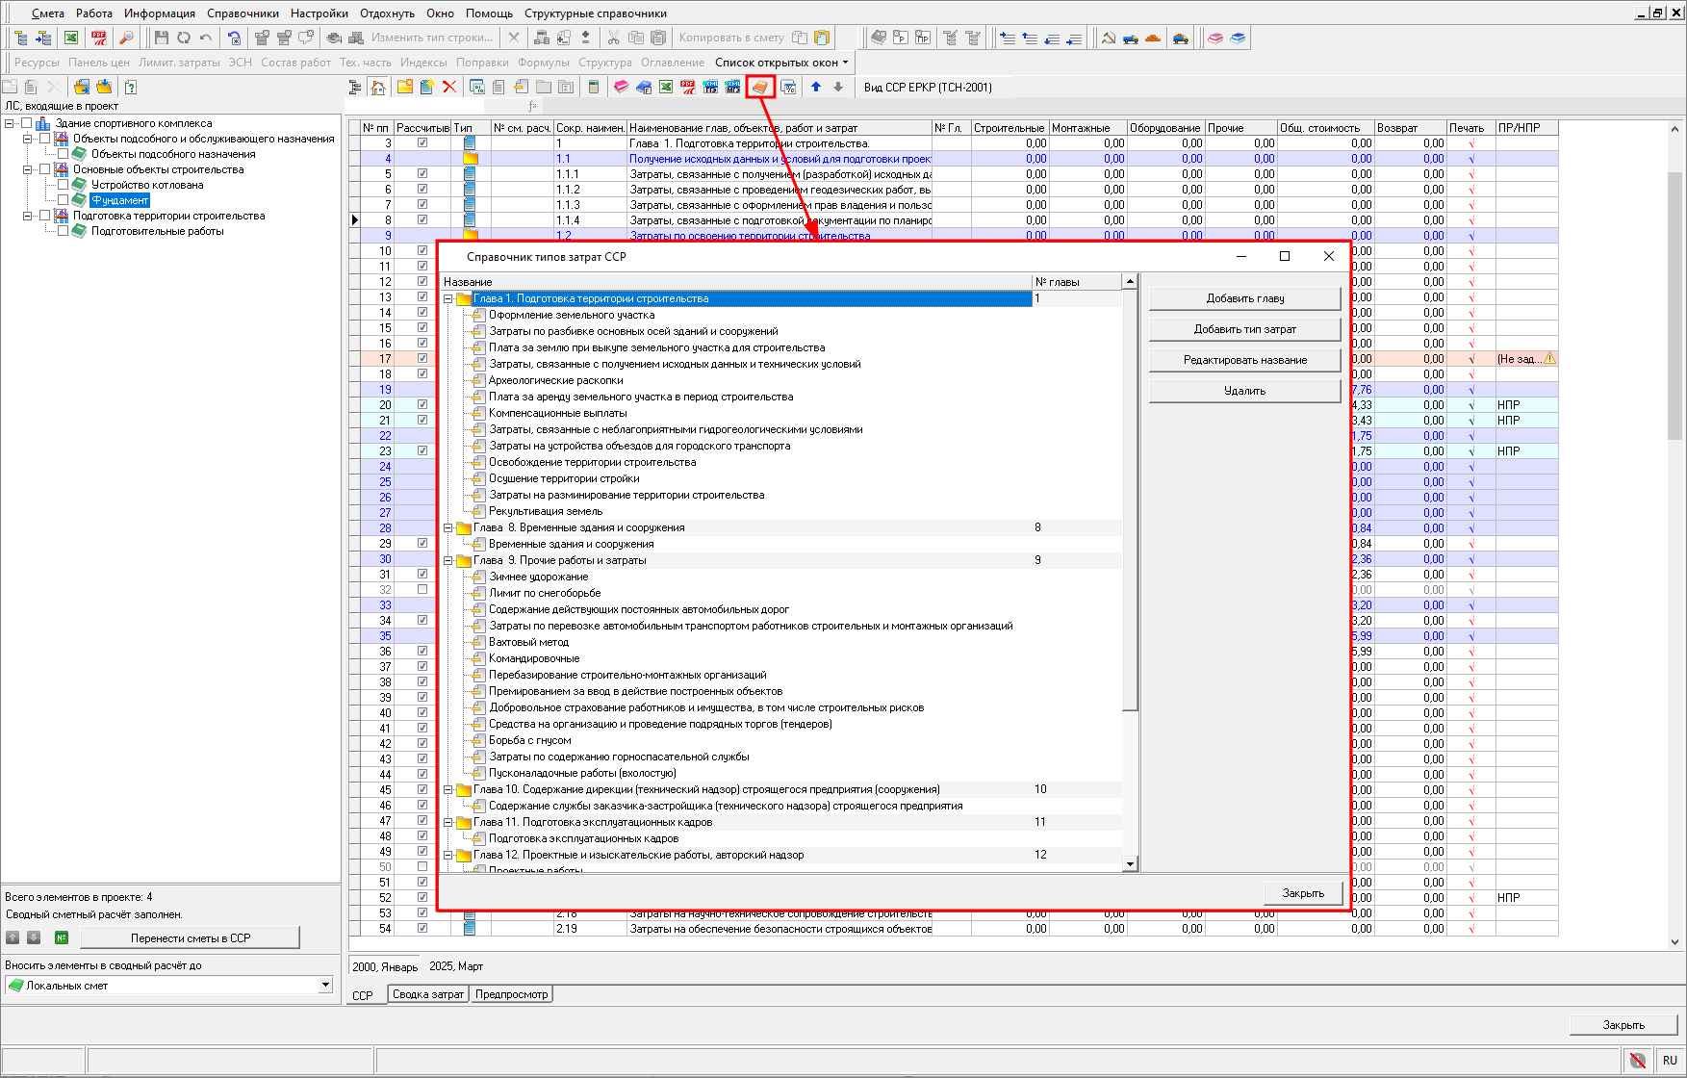
Task: Switch to the Сводка затрат tab
Action: (x=428, y=994)
